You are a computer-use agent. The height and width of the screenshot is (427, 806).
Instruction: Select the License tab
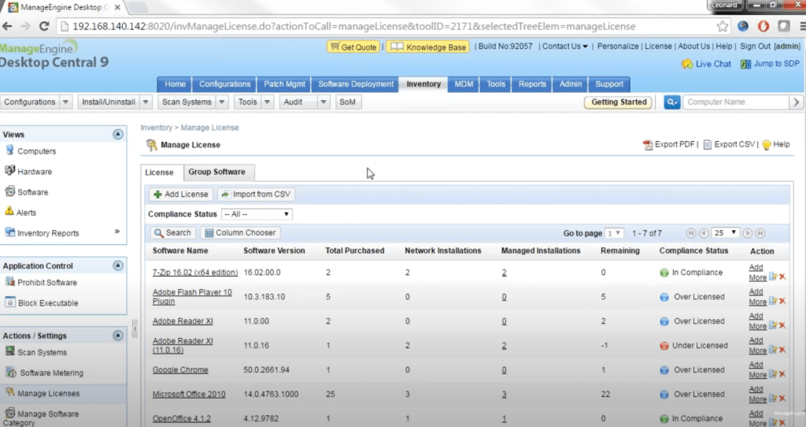(x=159, y=173)
